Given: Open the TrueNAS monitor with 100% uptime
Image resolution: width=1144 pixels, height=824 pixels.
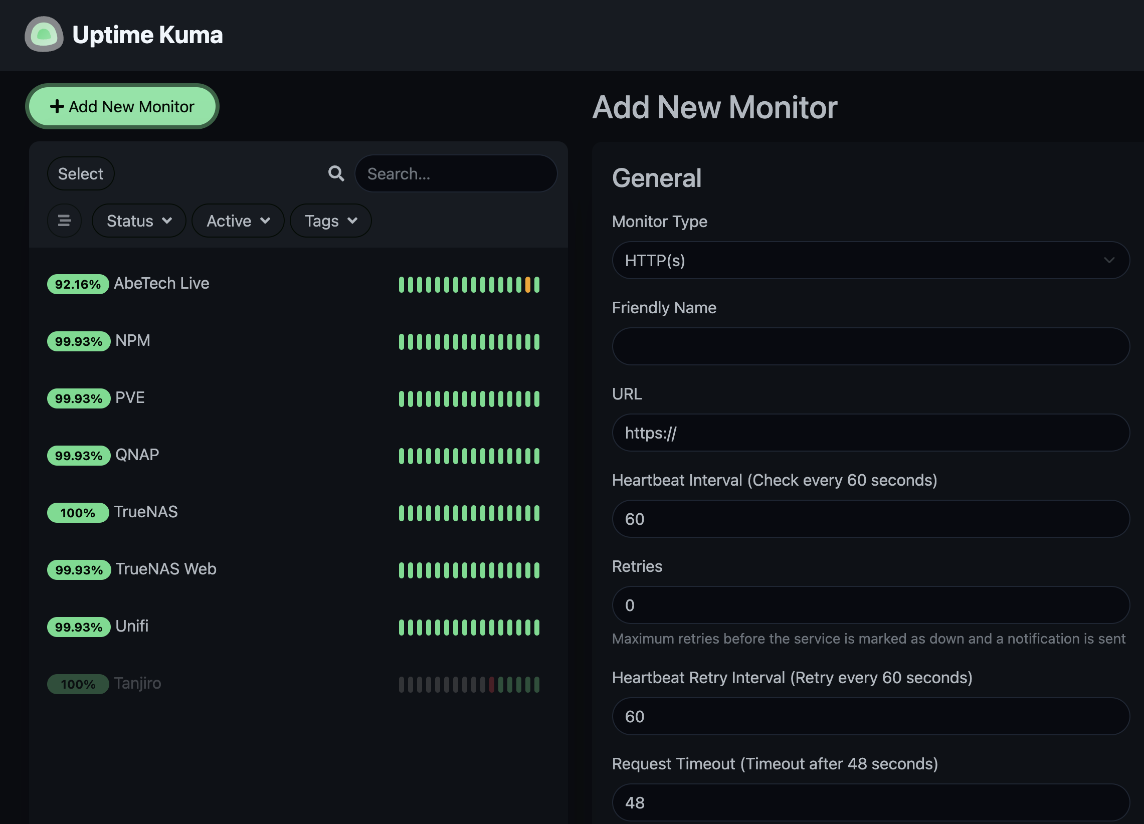Looking at the screenshot, I should click(298, 512).
